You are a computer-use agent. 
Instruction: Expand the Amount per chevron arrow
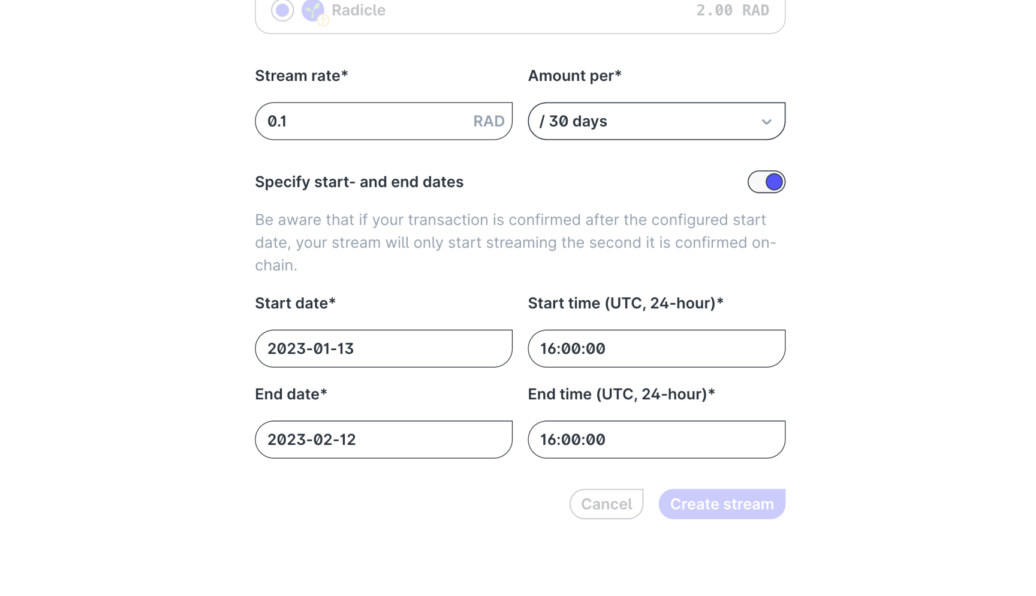coord(766,122)
